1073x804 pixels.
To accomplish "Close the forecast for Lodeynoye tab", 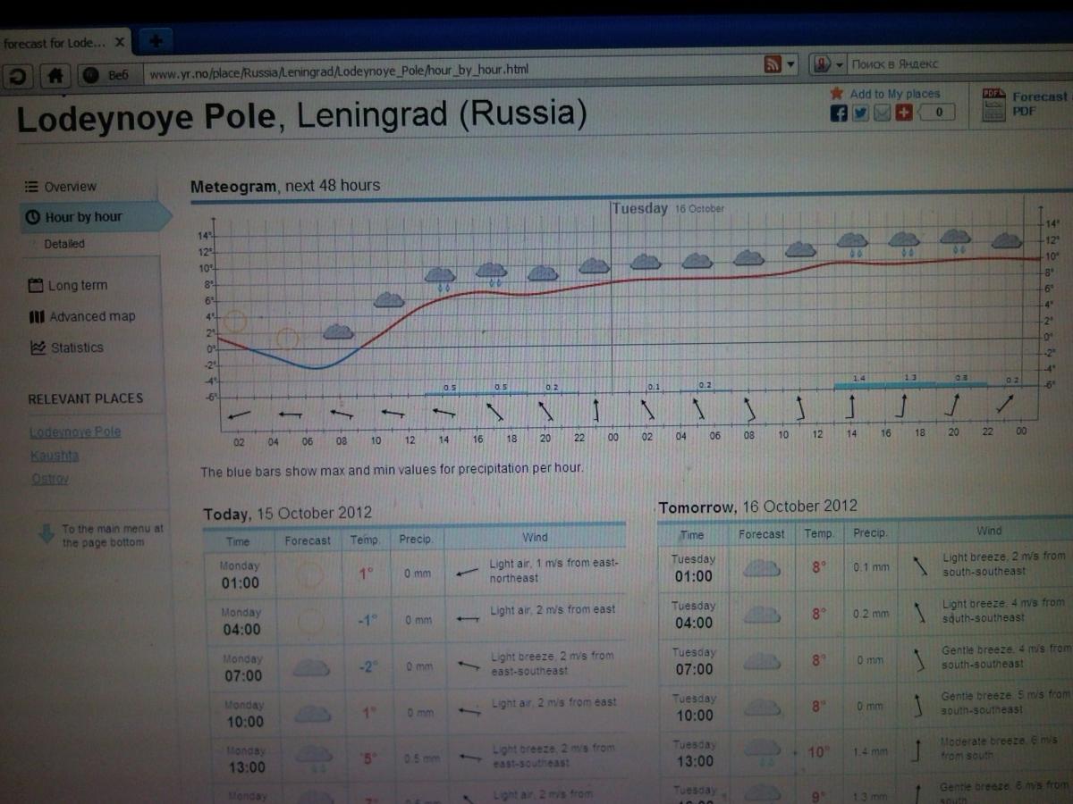I will (x=120, y=42).
